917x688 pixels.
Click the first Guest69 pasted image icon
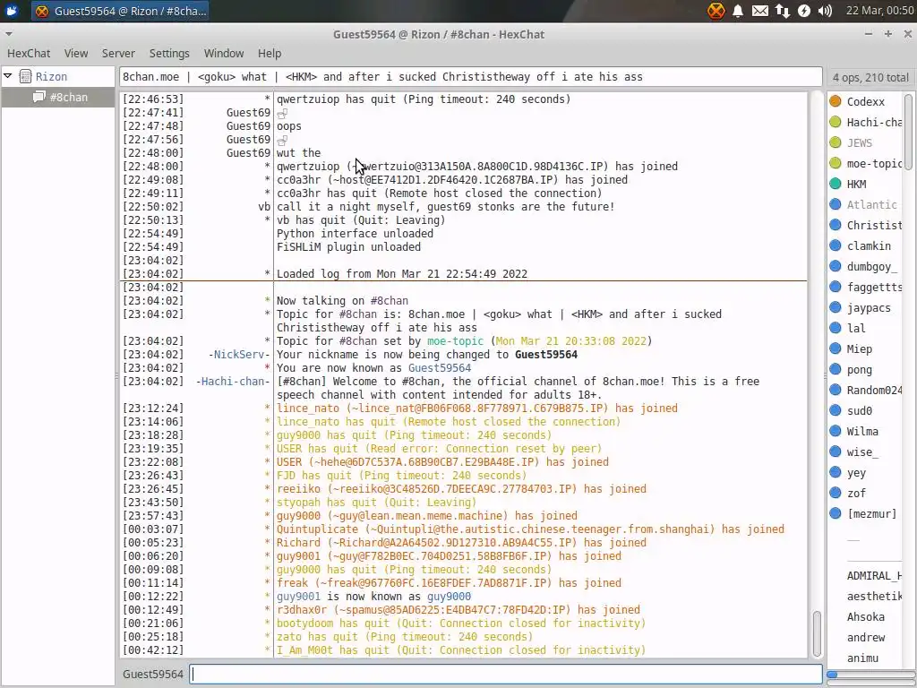tap(282, 114)
